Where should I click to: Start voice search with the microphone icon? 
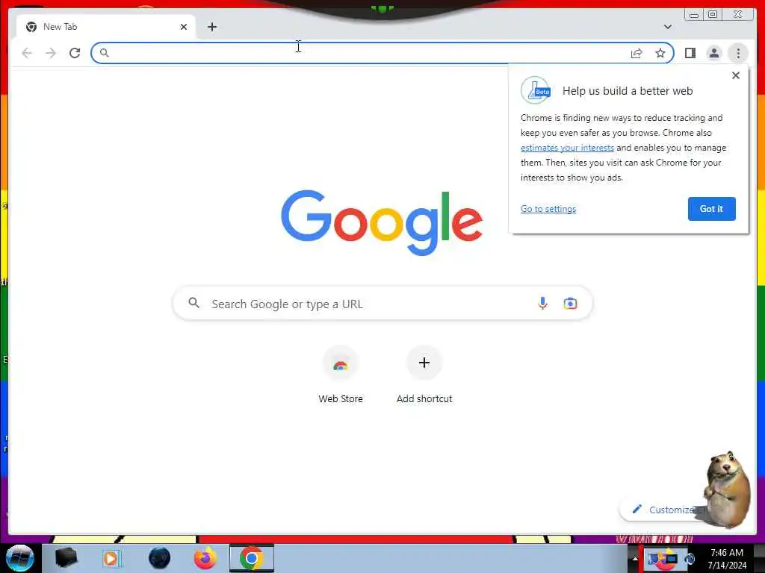tap(542, 304)
